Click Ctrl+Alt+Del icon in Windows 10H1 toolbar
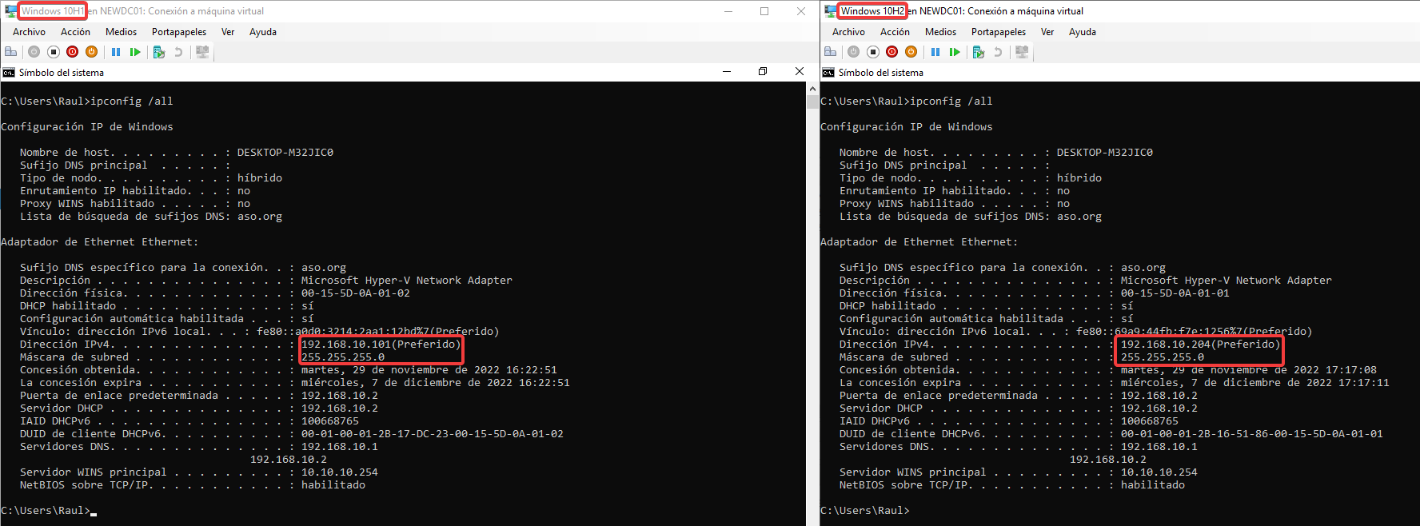Image resolution: width=1420 pixels, height=526 pixels. coord(11,52)
